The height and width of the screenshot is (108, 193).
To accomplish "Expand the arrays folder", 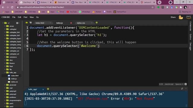I will click(5, 26).
